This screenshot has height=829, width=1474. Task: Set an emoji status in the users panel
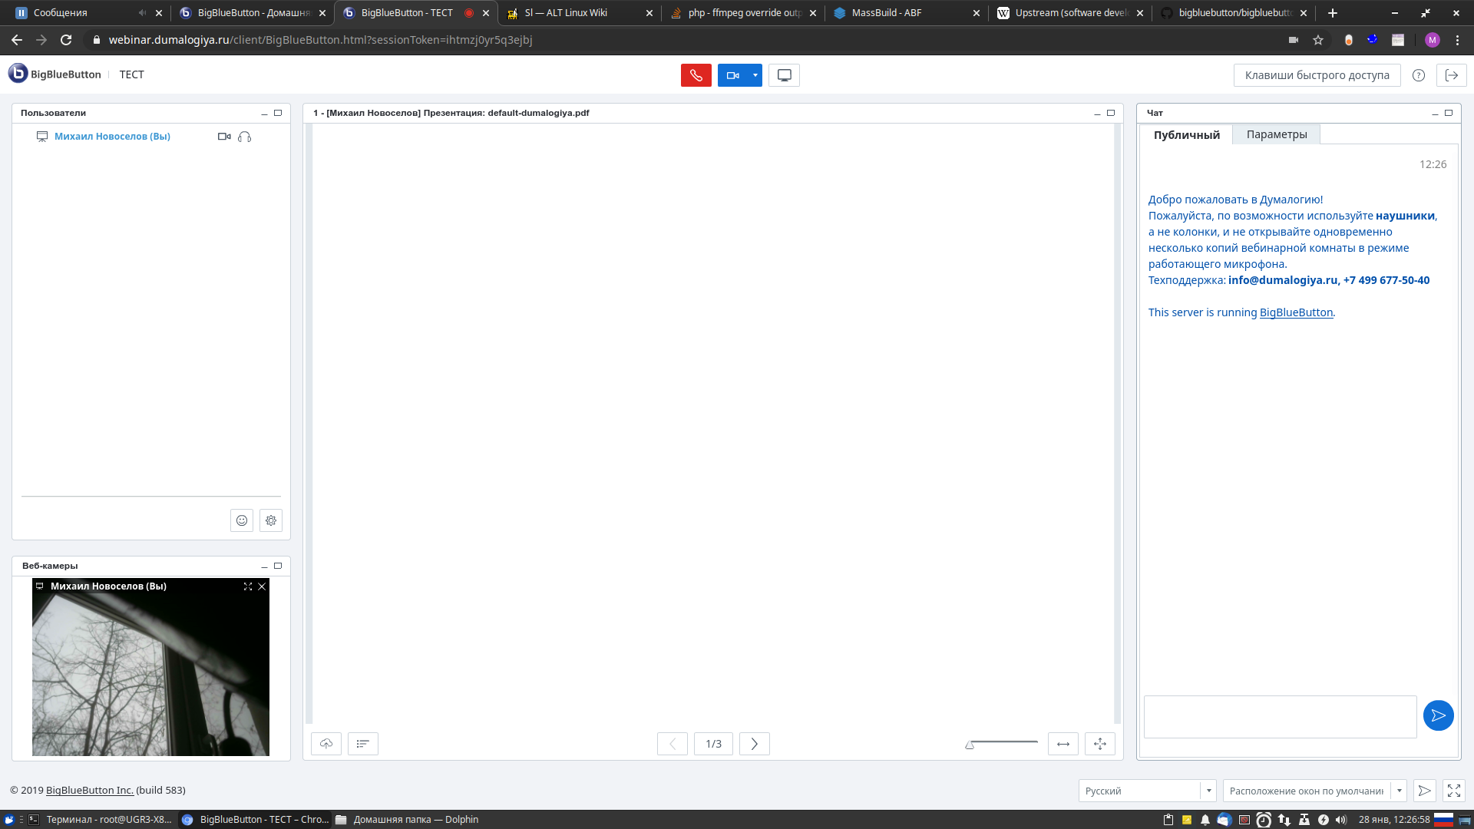click(x=241, y=520)
